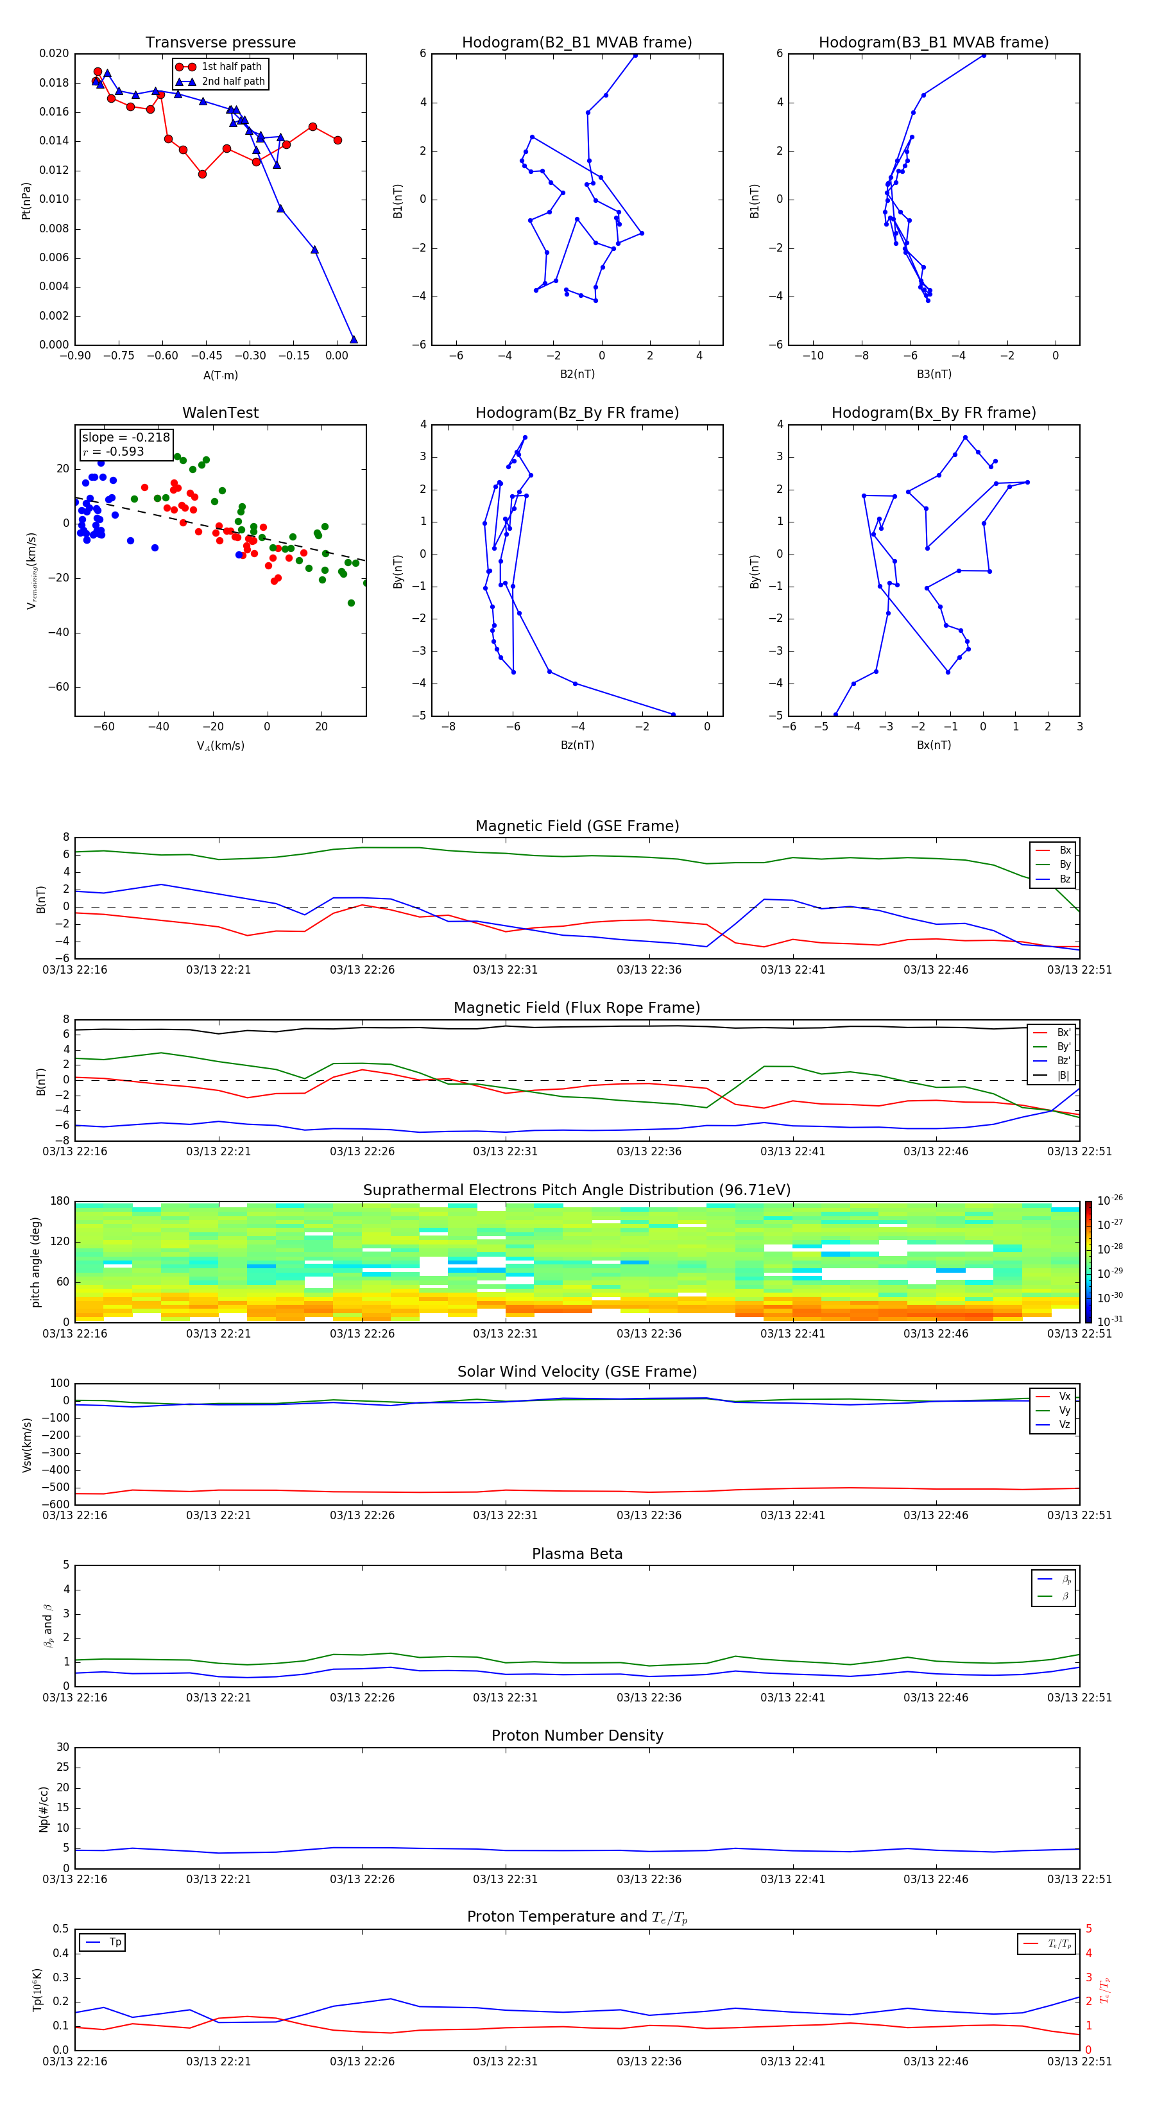1155x2118 pixels.
Task: Click the pitch angle color bar scale
Action: [x=1088, y=1261]
